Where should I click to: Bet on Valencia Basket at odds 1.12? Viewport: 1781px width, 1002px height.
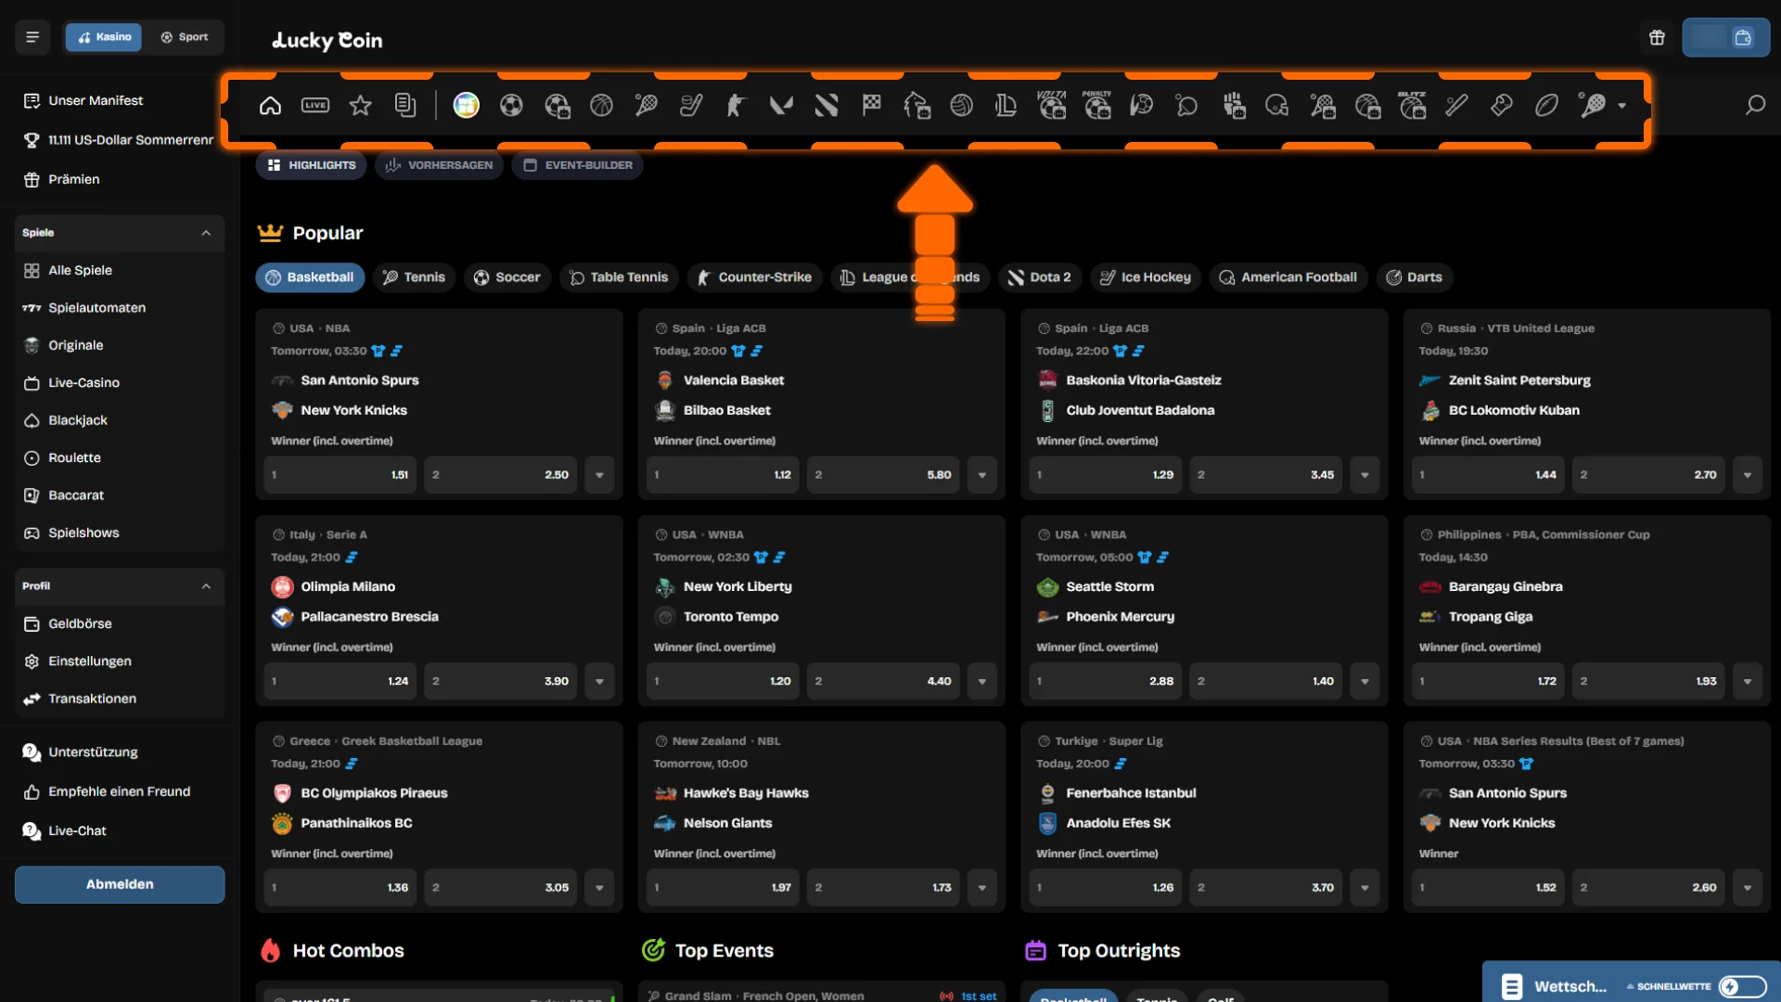[x=723, y=475]
